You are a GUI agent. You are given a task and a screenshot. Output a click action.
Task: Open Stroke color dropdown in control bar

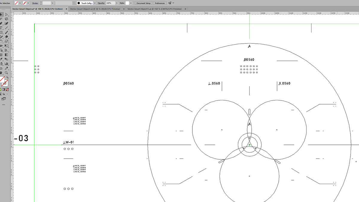point(28,3)
